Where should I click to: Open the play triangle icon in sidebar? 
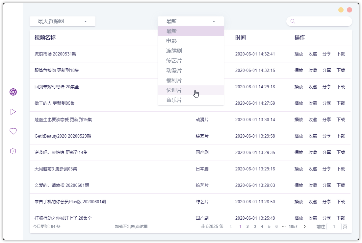click(x=13, y=112)
